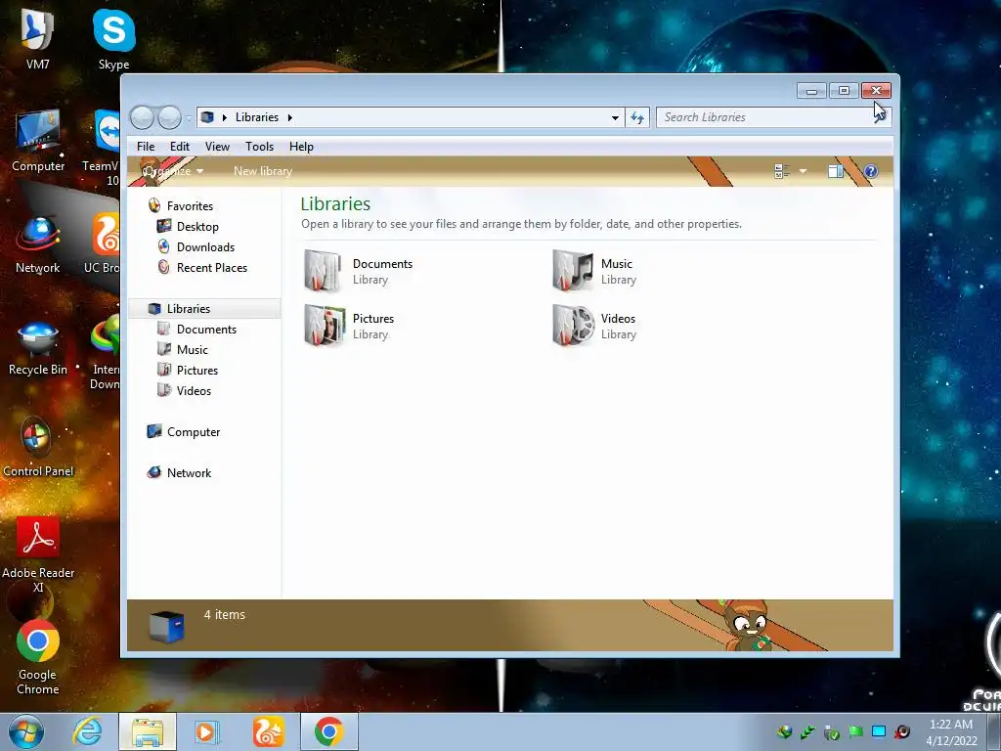This screenshot has width=1001, height=751.
Task: Open the Music library icon
Action: [x=573, y=271]
